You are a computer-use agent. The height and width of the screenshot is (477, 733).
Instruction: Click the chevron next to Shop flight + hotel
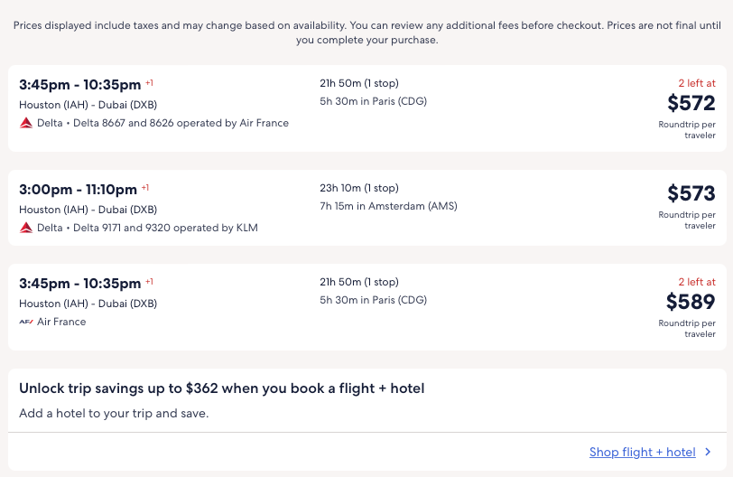[708, 452]
